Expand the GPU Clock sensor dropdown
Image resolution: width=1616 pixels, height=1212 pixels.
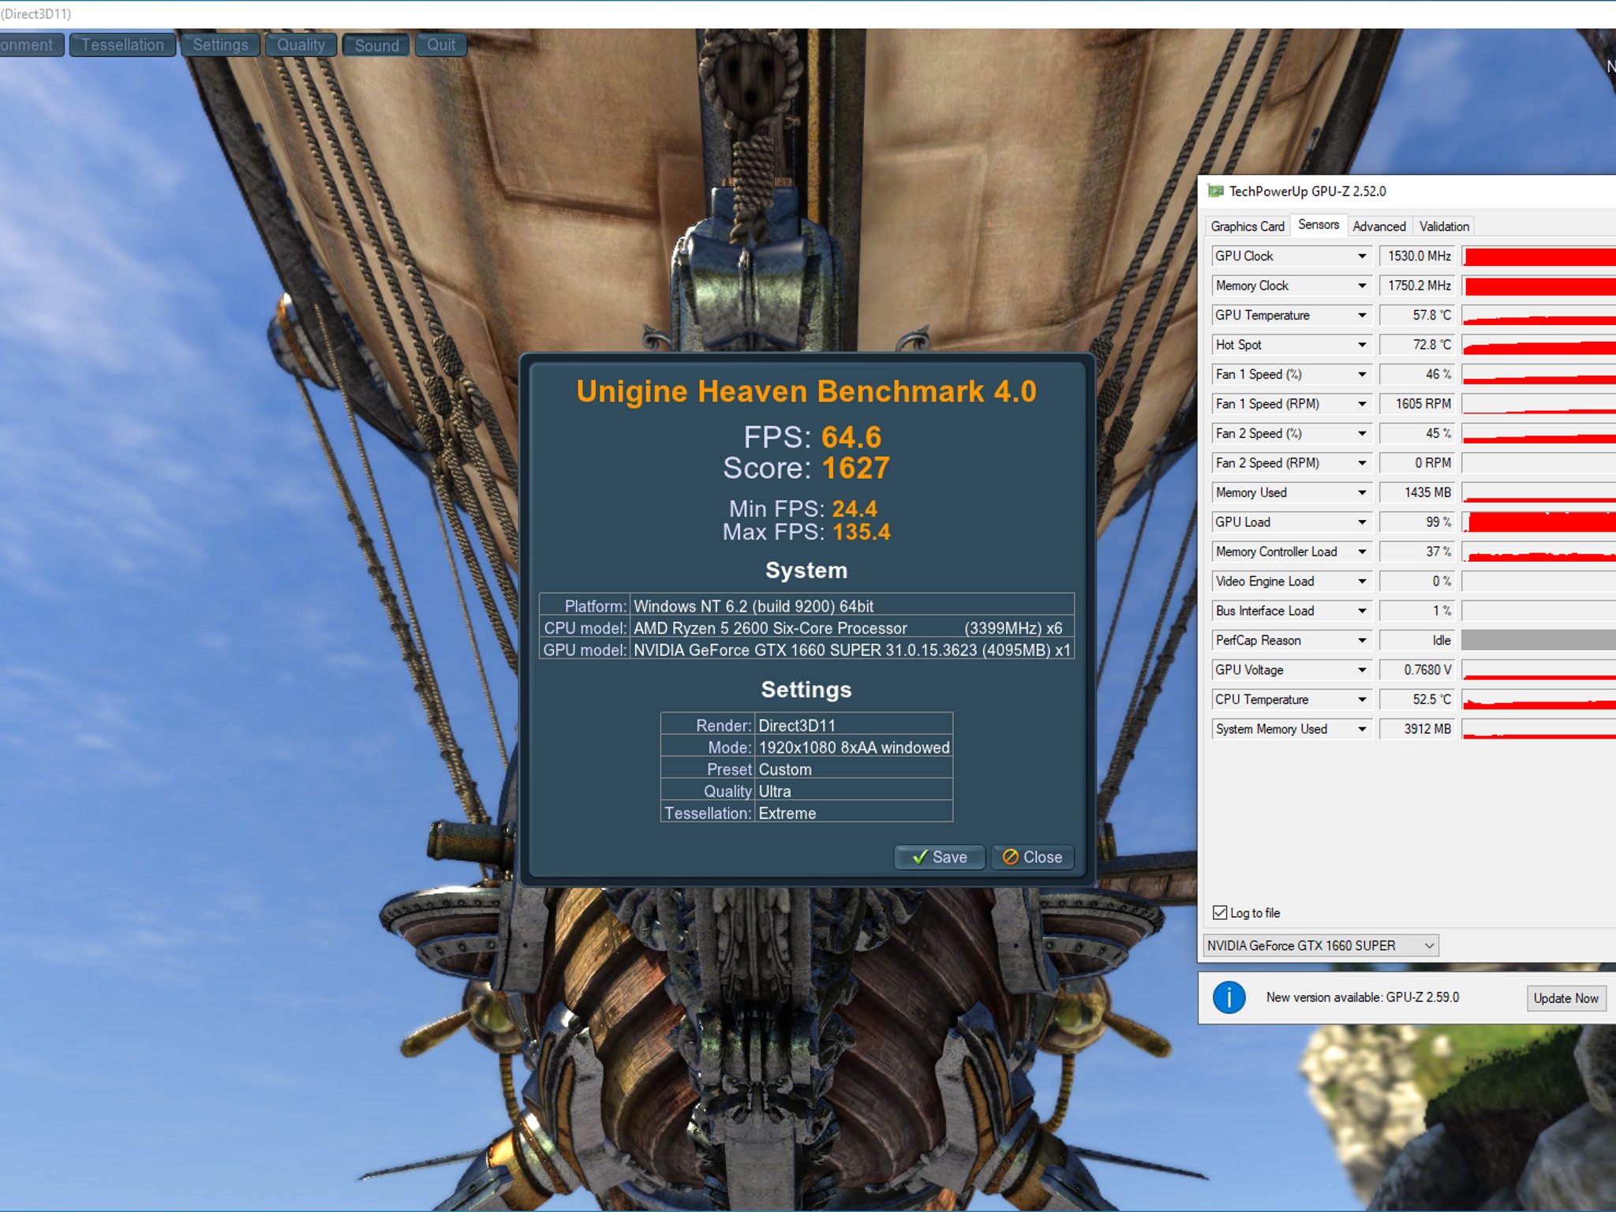point(1362,256)
